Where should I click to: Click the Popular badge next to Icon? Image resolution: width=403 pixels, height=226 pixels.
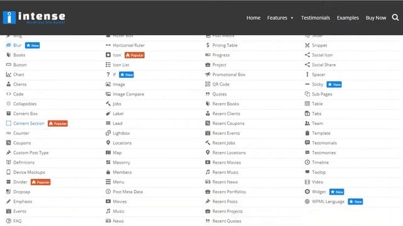coord(135,55)
